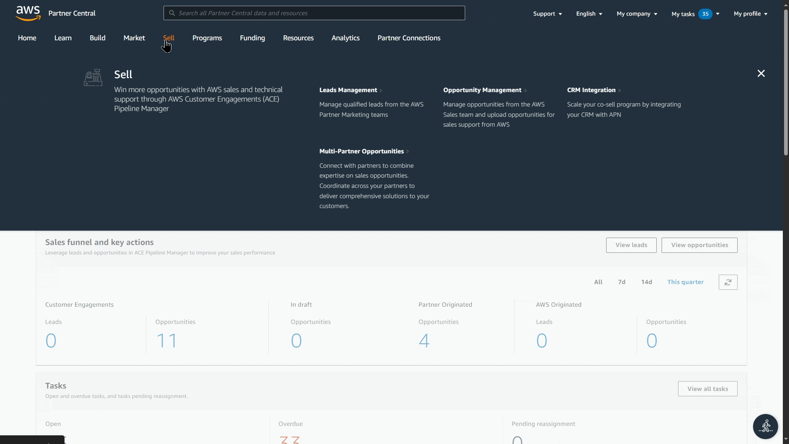Select the 7d time filter
This screenshot has height=444, width=789.
point(621,282)
